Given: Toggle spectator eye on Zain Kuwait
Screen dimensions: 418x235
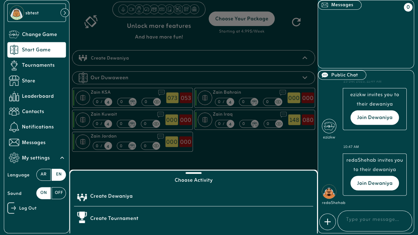Looking at the screenshot, I should [x=156, y=124].
